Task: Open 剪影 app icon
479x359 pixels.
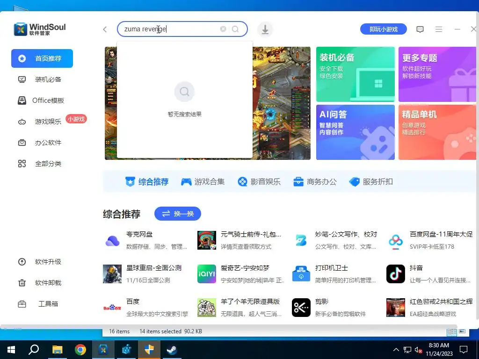Action: pyautogui.click(x=301, y=308)
